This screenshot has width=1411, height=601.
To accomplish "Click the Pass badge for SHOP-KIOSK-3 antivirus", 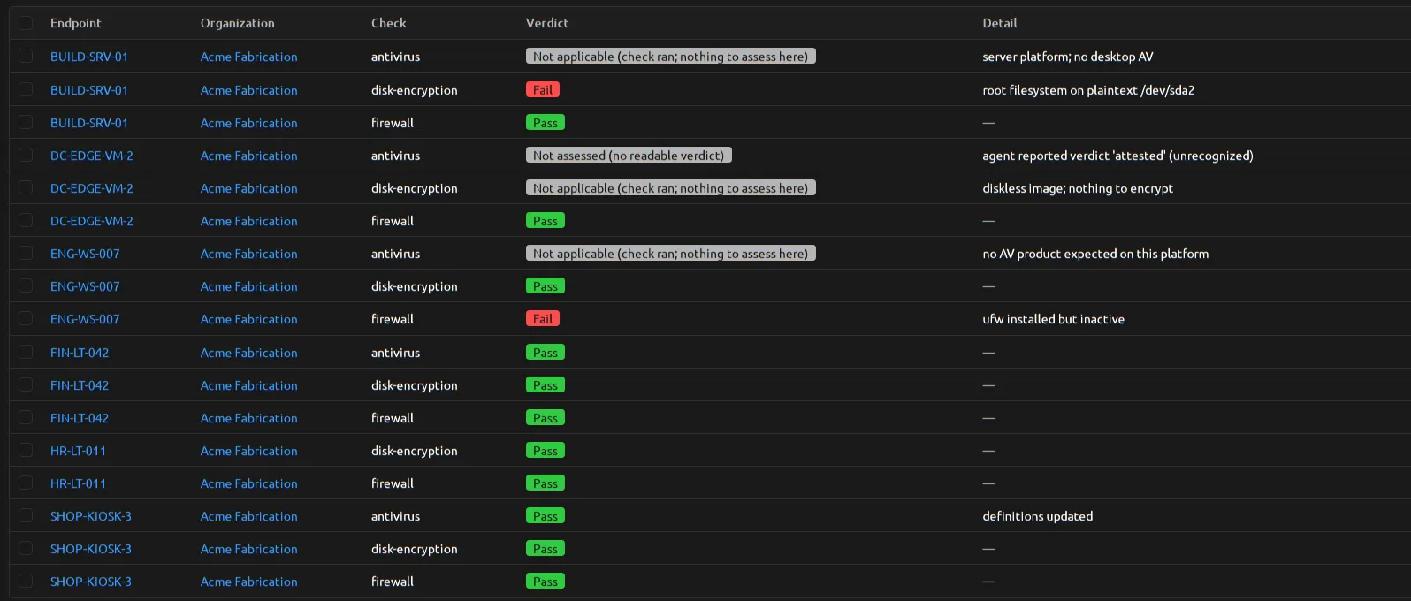I will [x=545, y=515].
